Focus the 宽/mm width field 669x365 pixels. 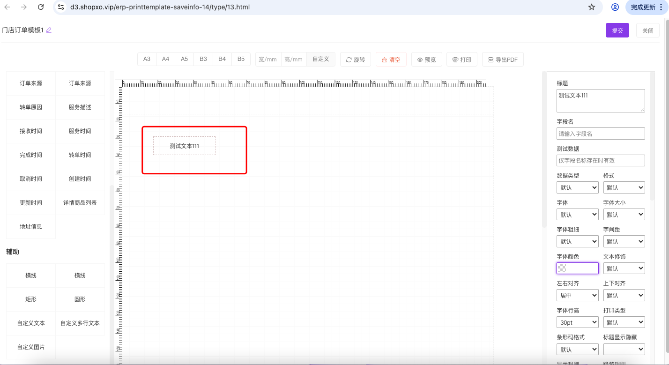click(x=268, y=60)
